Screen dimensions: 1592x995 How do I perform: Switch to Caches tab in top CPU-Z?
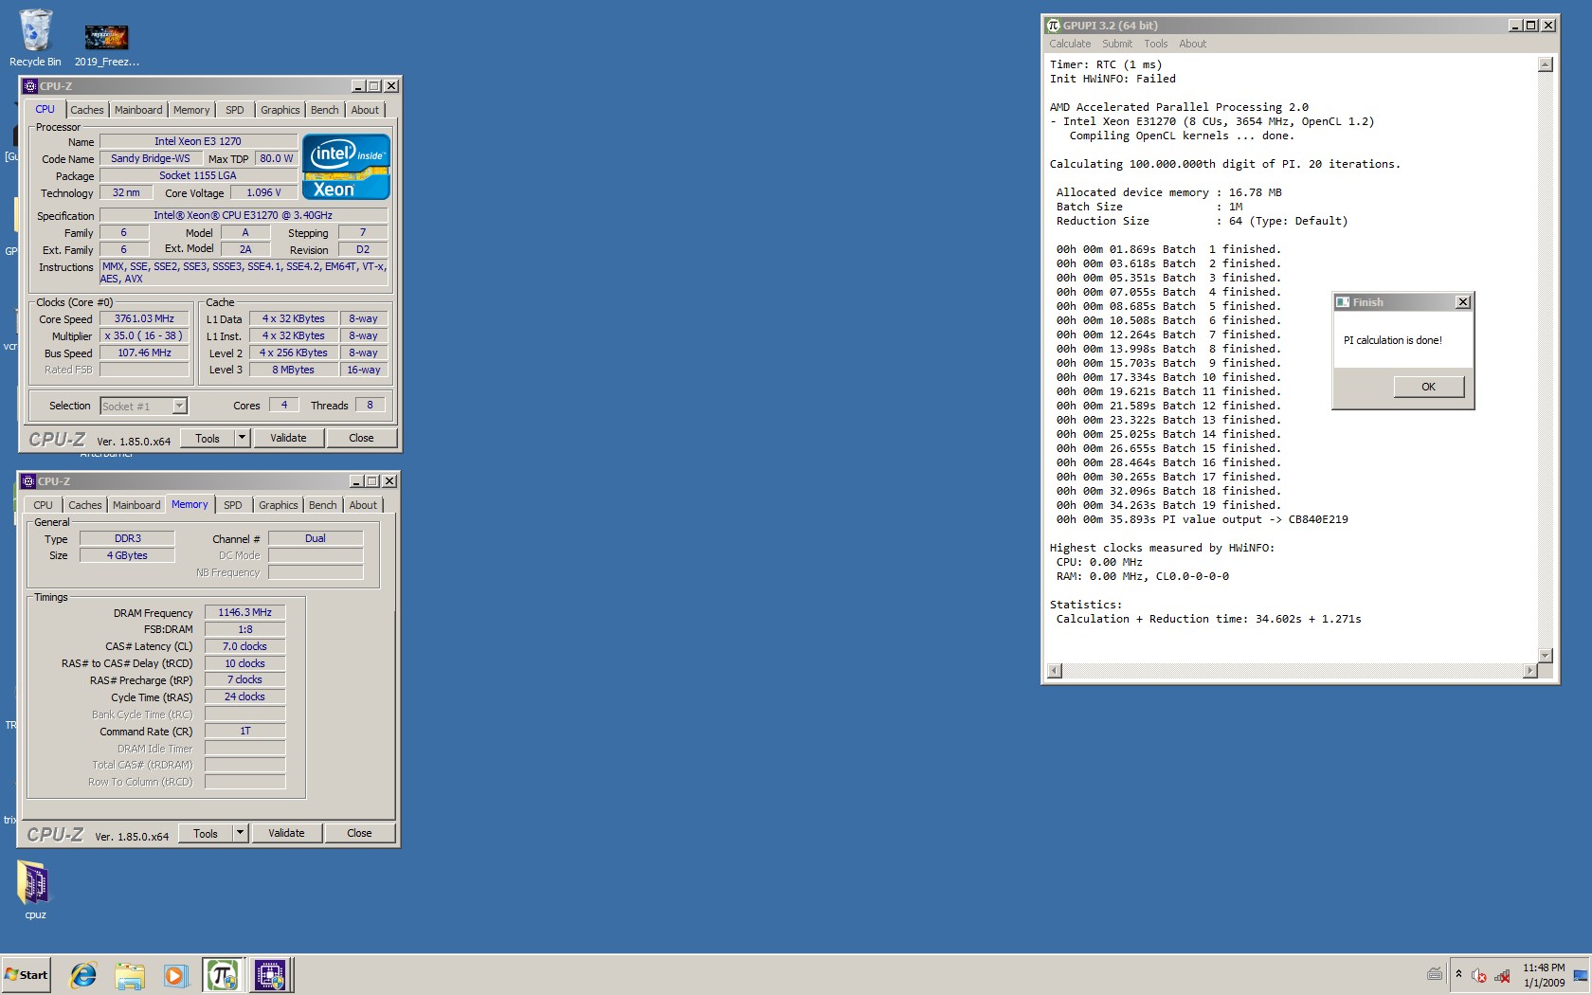tap(86, 110)
